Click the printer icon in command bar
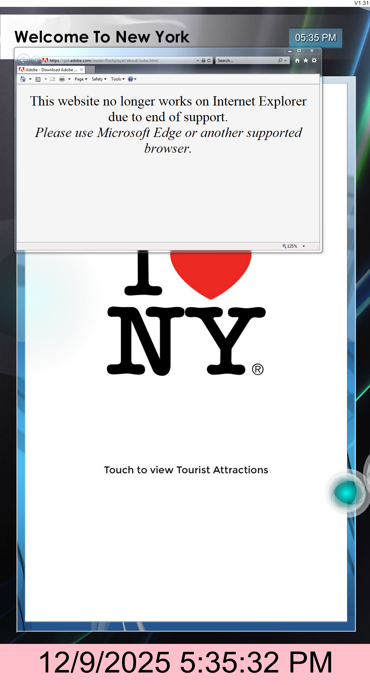The height and width of the screenshot is (685, 370). [62, 79]
